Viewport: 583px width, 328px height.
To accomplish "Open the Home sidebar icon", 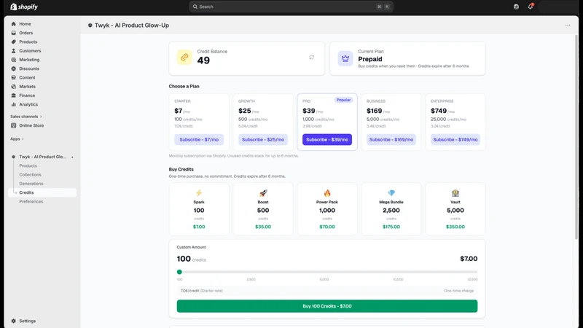I will [x=14, y=24].
